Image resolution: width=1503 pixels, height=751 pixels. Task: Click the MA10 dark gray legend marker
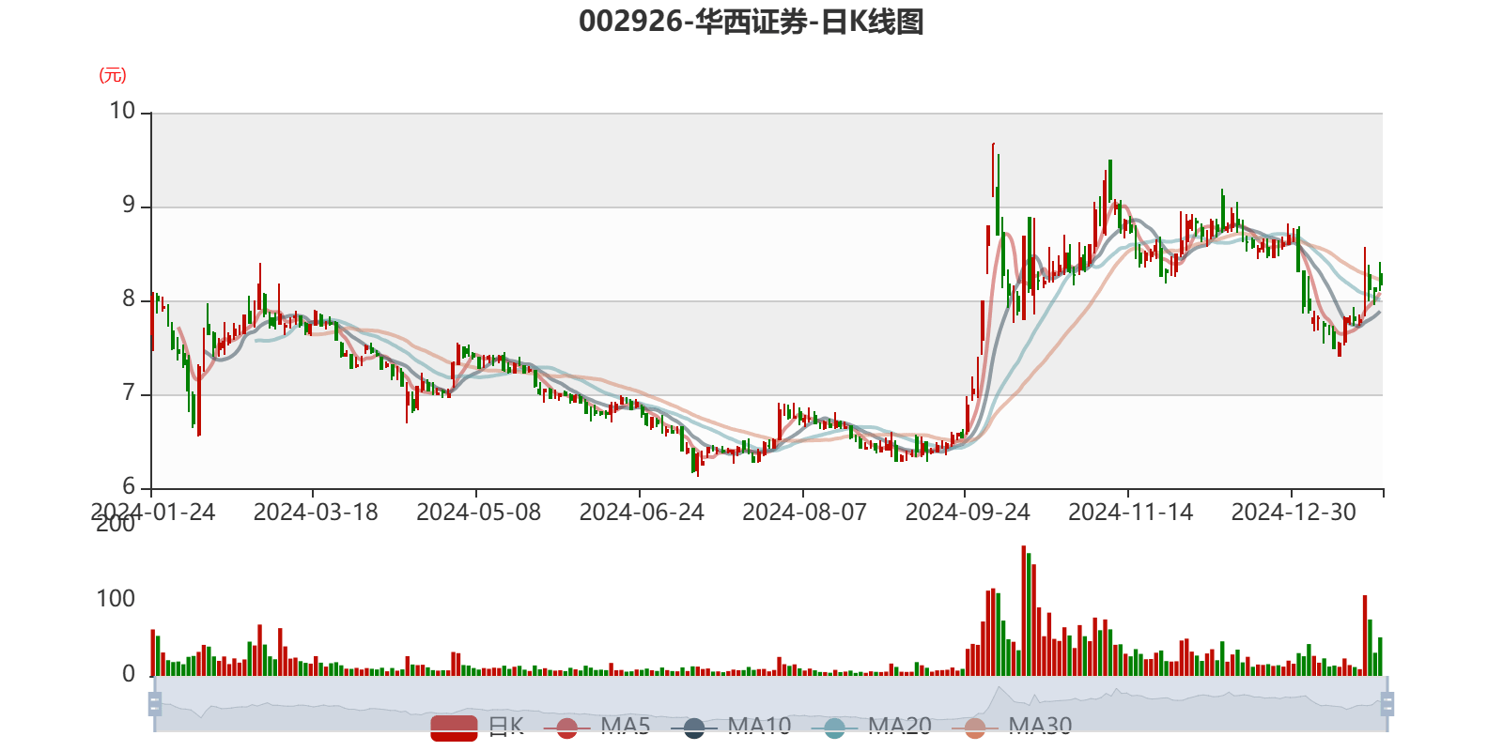(694, 727)
